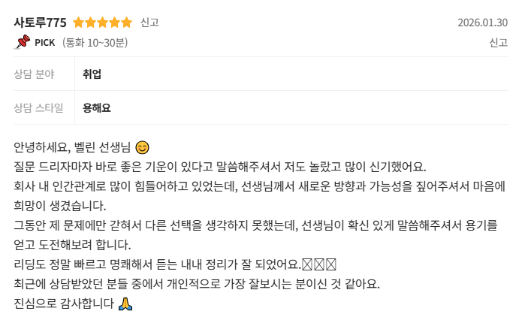Click the praying hands emoji after 감사합니다
Image resolution: width=525 pixels, height=320 pixels.
[125, 303]
